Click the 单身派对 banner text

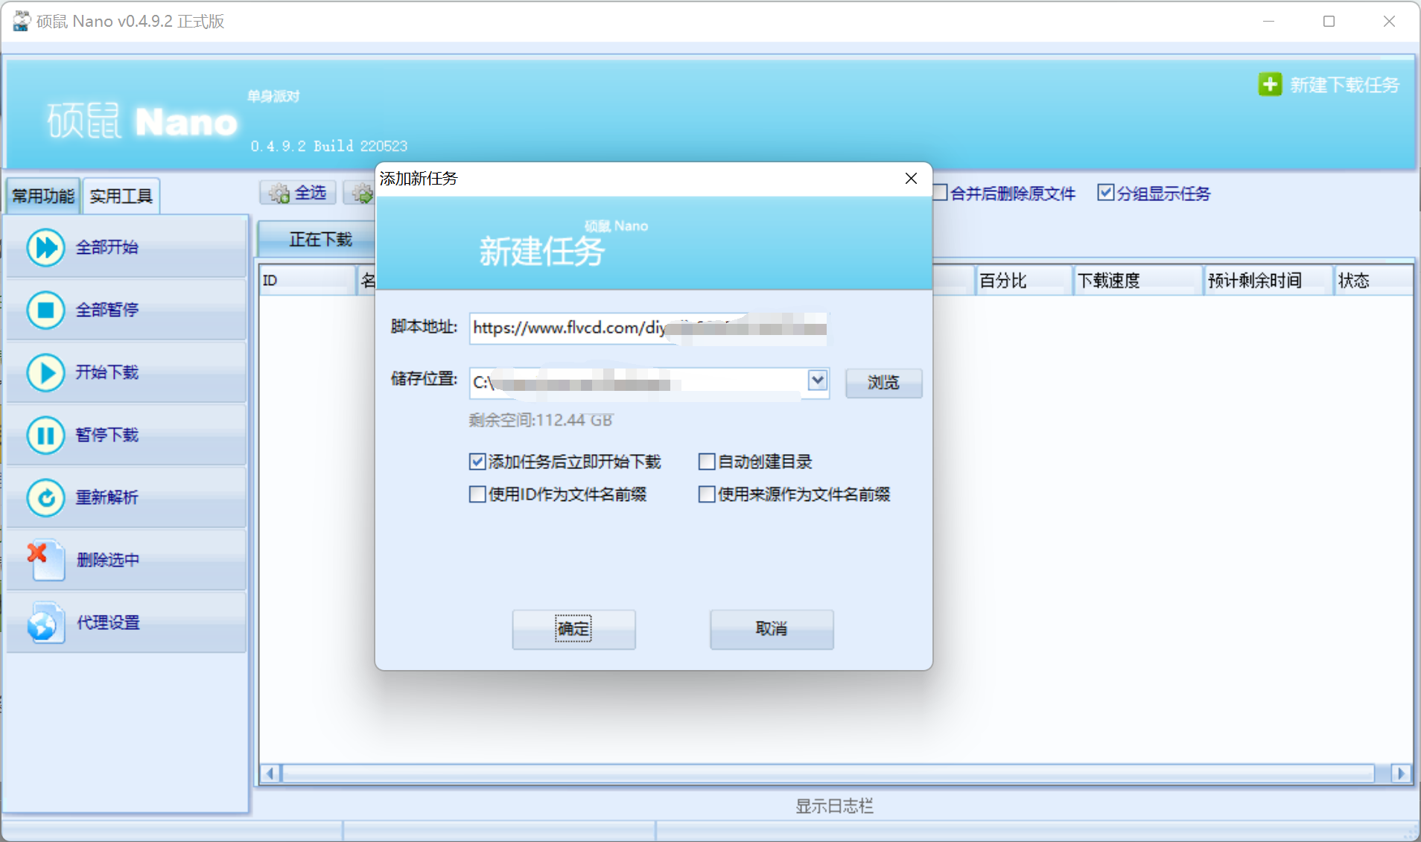pos(273,96)
